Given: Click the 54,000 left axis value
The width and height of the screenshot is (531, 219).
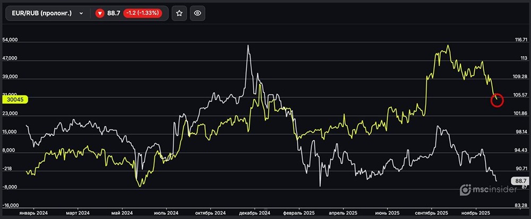Looking at the screenshot, I should pyautogui.click(x=11, y=40).
